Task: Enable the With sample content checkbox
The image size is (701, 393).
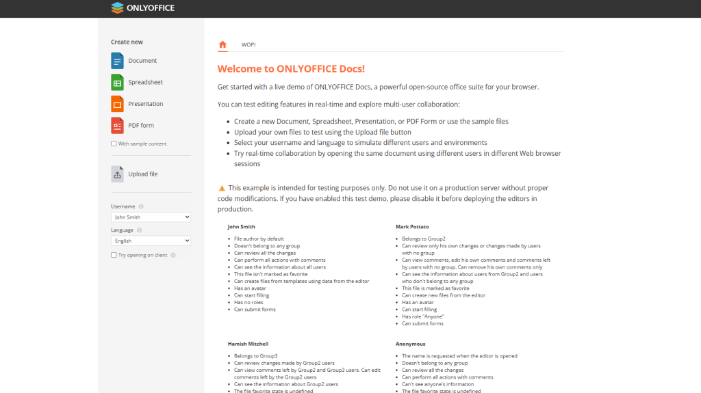Action: tap(114, 144)
